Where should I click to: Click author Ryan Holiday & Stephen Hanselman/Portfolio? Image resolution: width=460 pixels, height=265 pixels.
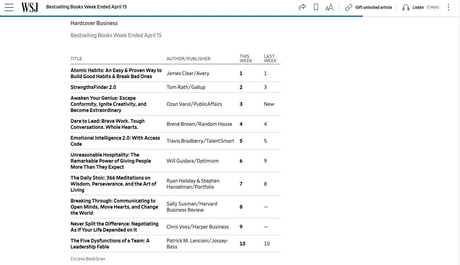pos(193,184)
